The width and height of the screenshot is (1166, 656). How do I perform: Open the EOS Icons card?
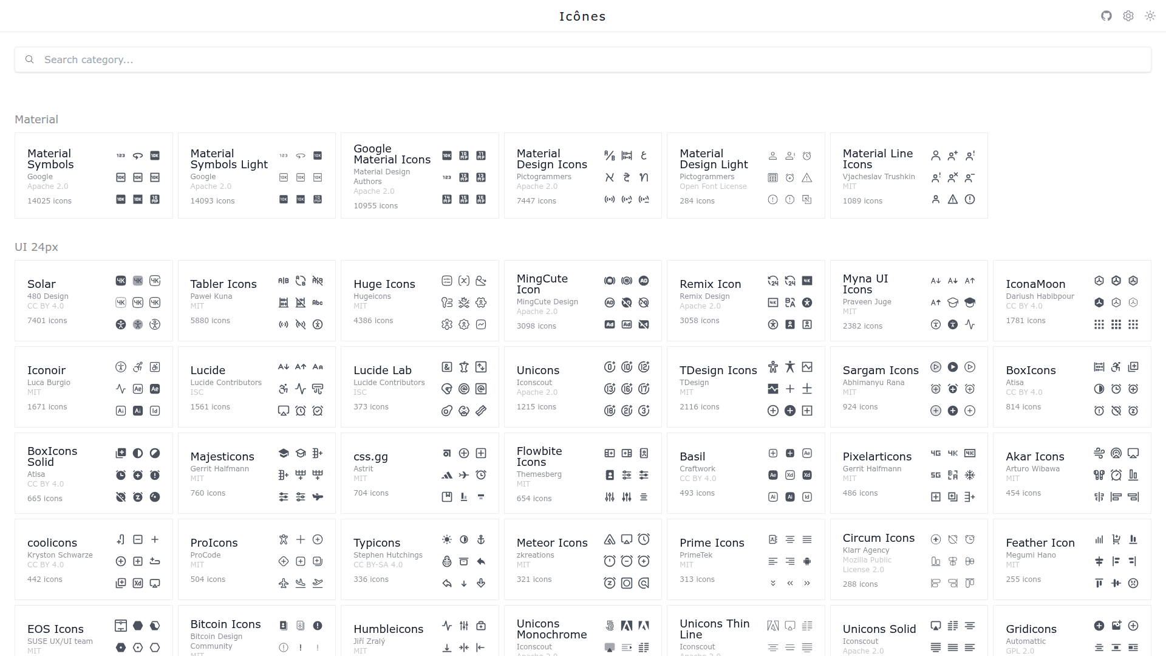tap(94, 631)
